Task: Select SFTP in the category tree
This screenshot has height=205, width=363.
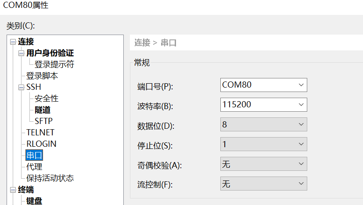Action: point(44,121)
